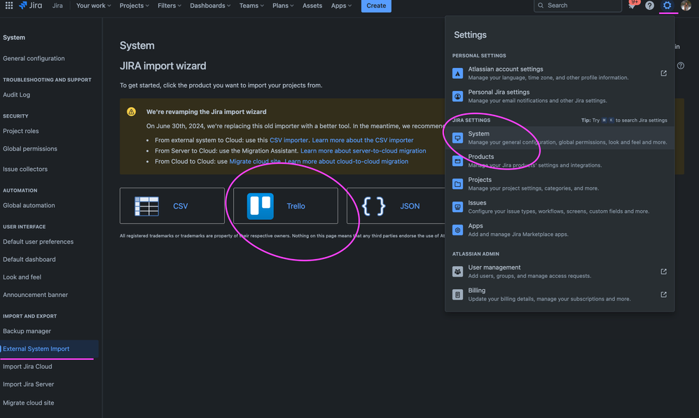Screen dimensions: 699x418
Task: Open Default dashboard in sidebar
Action: [x=29, y=259]
